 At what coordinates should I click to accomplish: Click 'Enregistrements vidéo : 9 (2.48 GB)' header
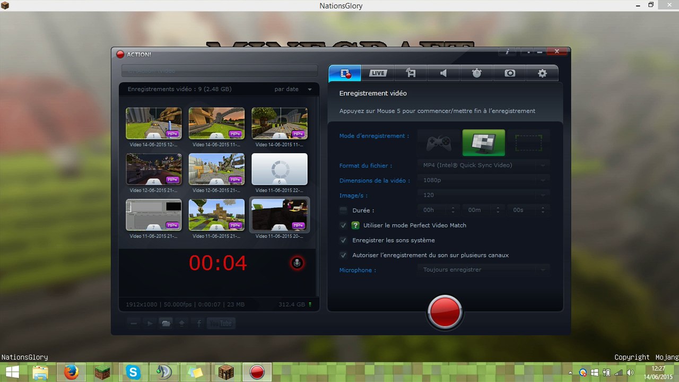click(x=179, y=89)
